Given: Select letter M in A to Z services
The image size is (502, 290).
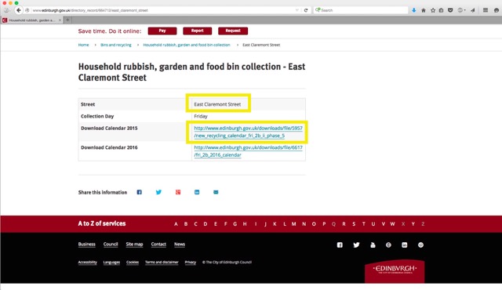Looking at the screenshot, I should click(x=293, y=224).
